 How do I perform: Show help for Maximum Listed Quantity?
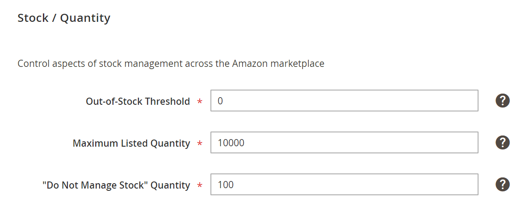[x=502, y=143]
